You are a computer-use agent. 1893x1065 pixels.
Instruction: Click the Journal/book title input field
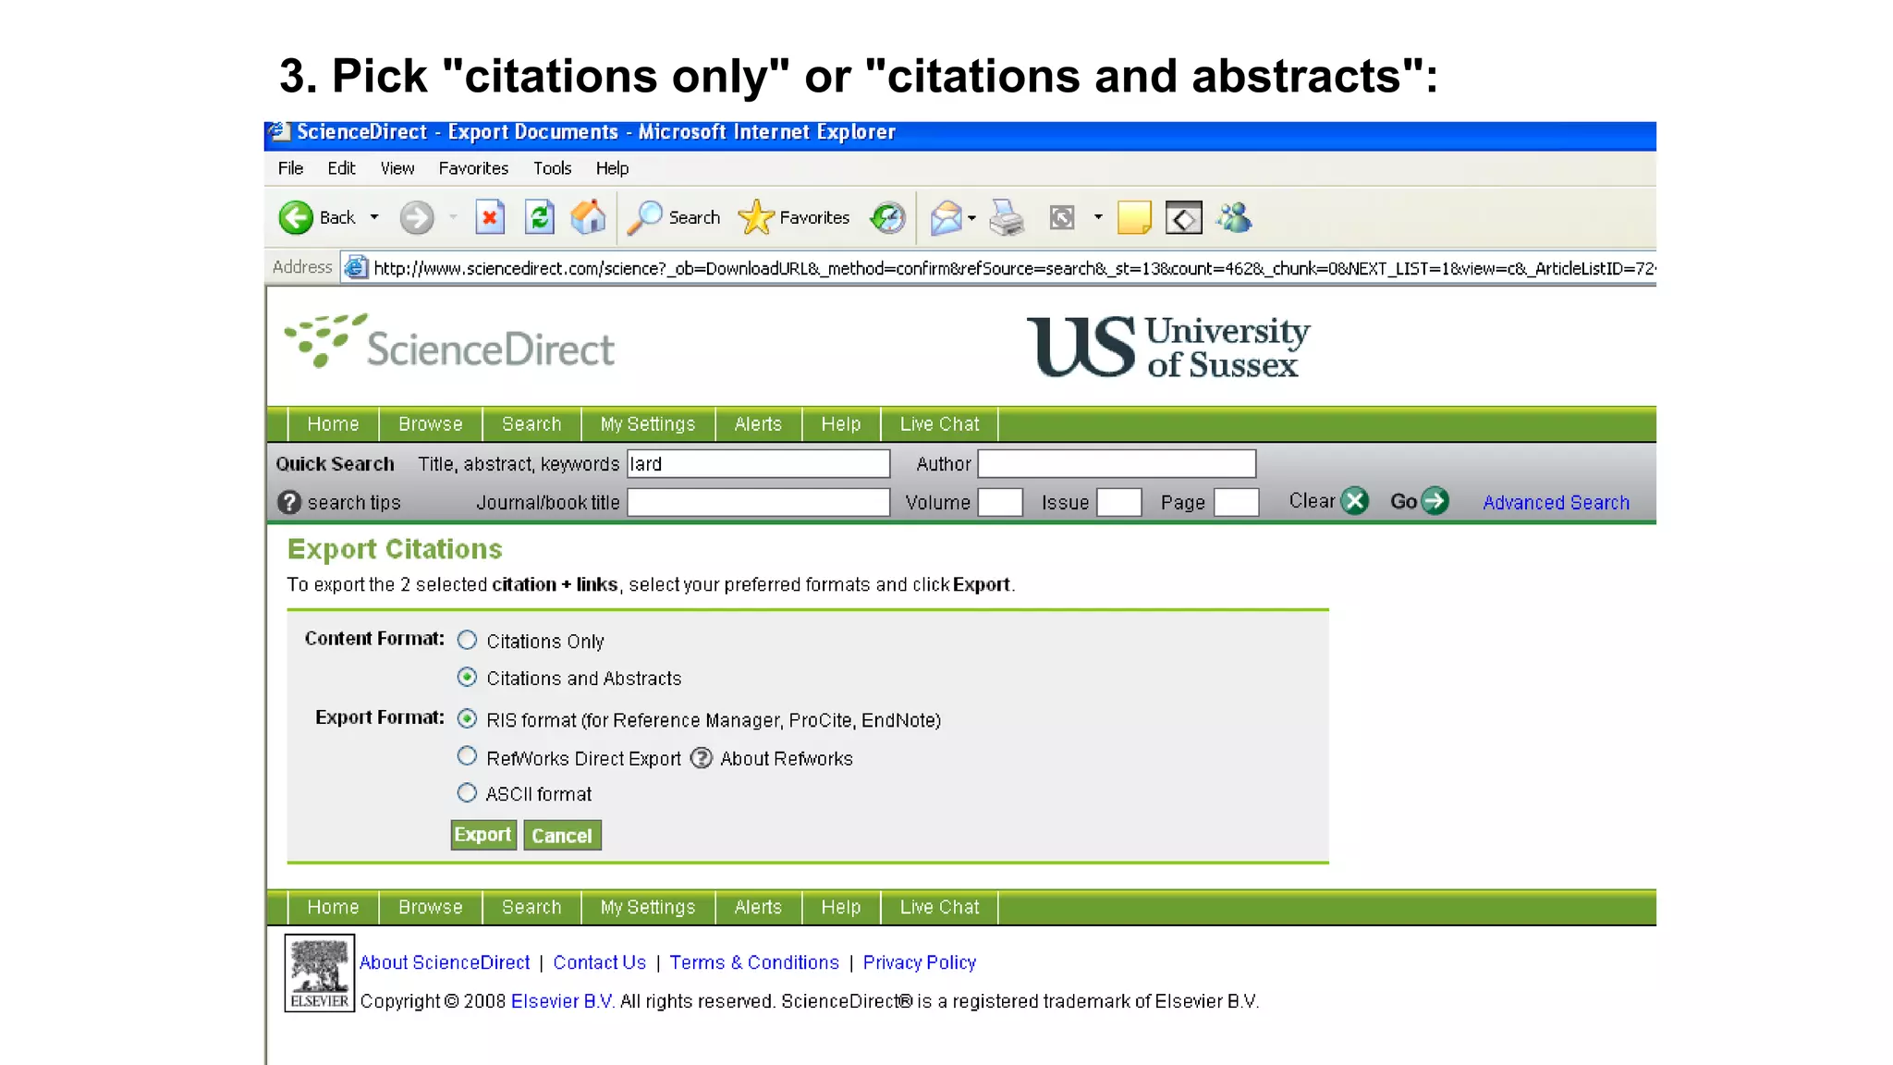coord(759,502)
